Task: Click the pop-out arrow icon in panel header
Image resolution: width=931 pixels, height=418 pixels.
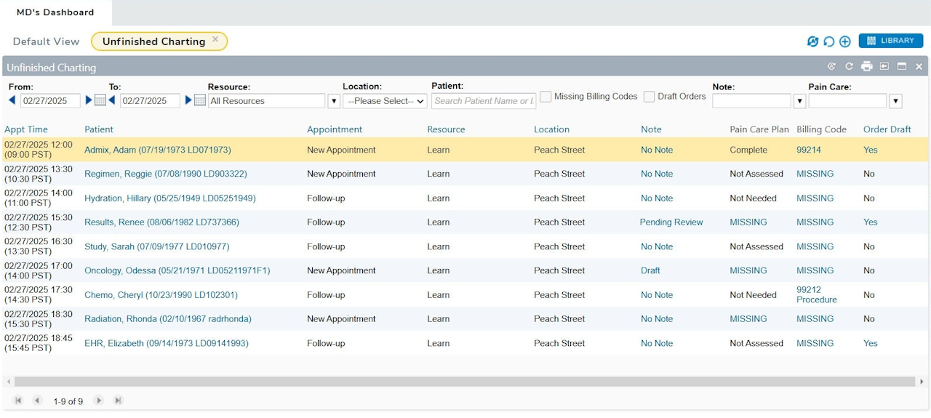Action: (884, 66)
